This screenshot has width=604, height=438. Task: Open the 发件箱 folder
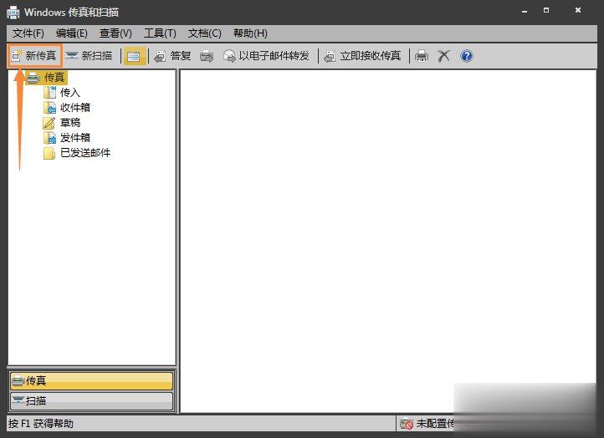pos(67,137)
